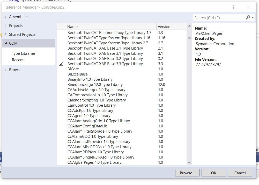Select Type Libraries under COM

point(24,53)
